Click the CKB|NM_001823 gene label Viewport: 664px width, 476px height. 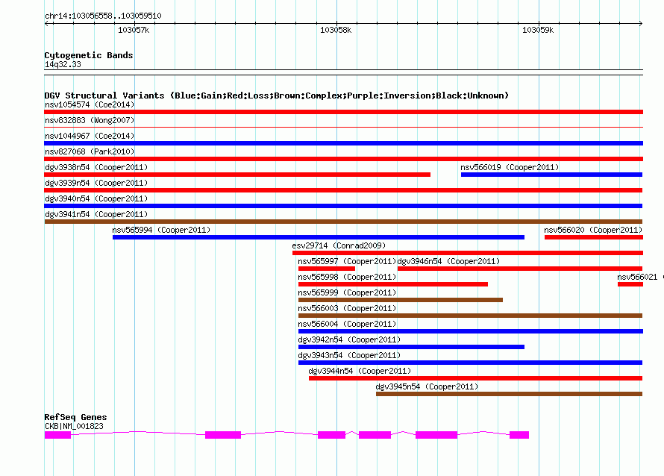[x=74, y=426]
